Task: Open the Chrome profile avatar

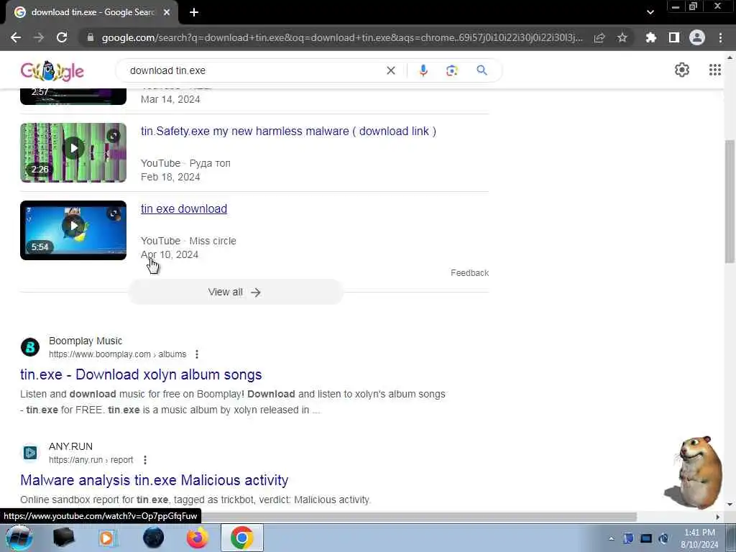Action: pyautogui.click(x=697, y=37)
